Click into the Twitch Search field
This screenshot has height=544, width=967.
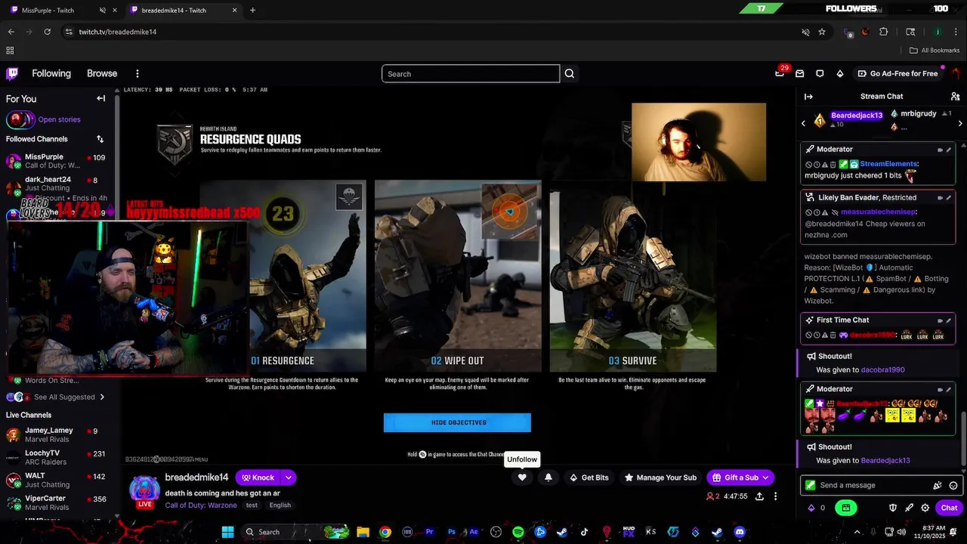471,73
